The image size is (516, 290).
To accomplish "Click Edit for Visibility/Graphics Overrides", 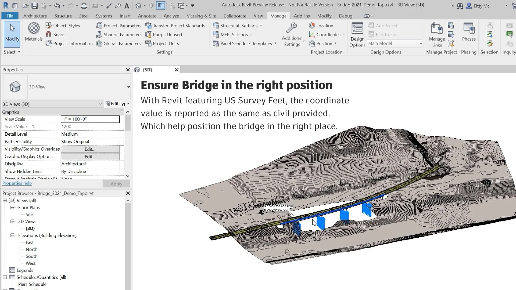I will pos(90,149).
